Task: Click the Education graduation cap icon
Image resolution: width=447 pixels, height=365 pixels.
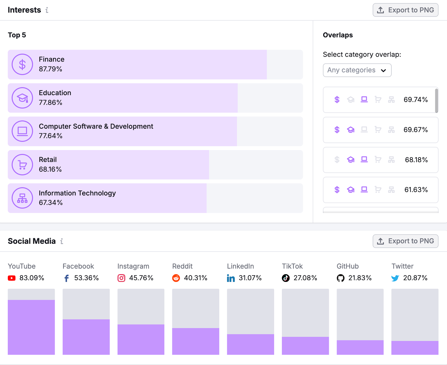Action: [22, 98]
